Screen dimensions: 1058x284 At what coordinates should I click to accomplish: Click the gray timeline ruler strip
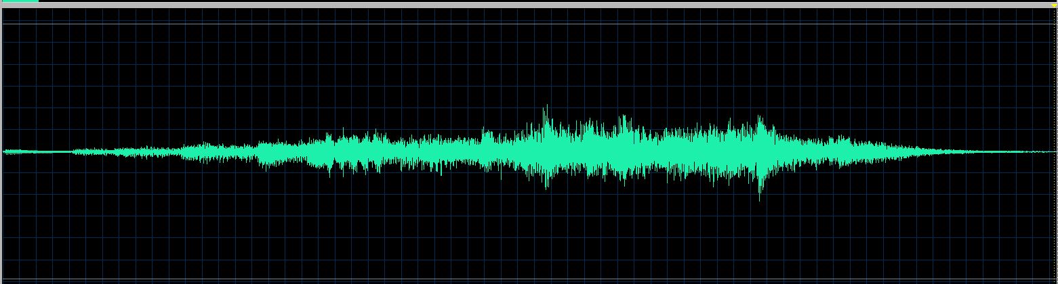(x=529, y=5)
